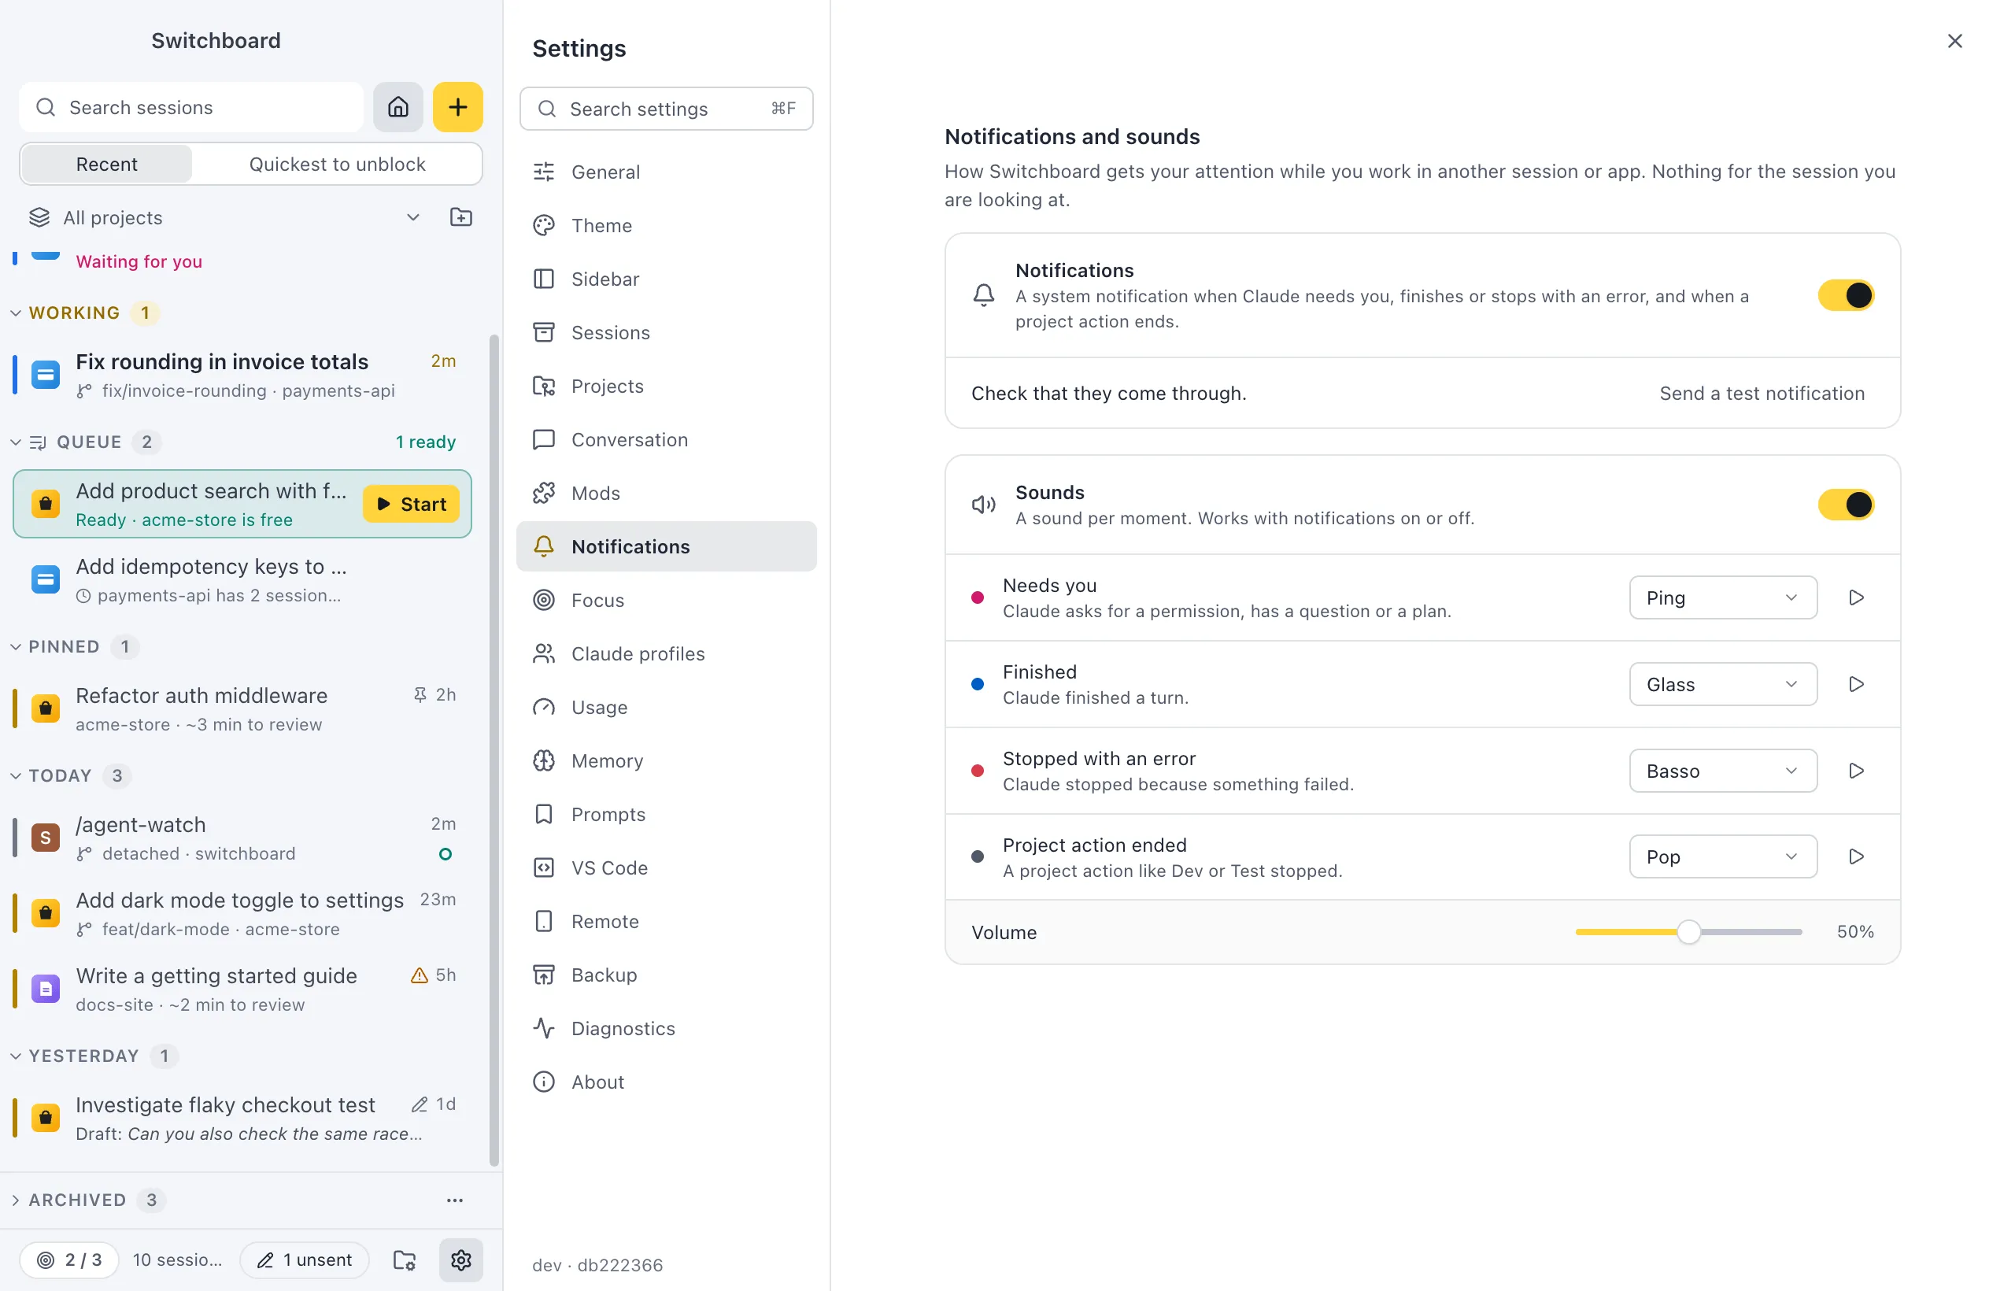Open the /agent-watch session
Viewport: 2015px width, 1291px height.
coord(243,838)
